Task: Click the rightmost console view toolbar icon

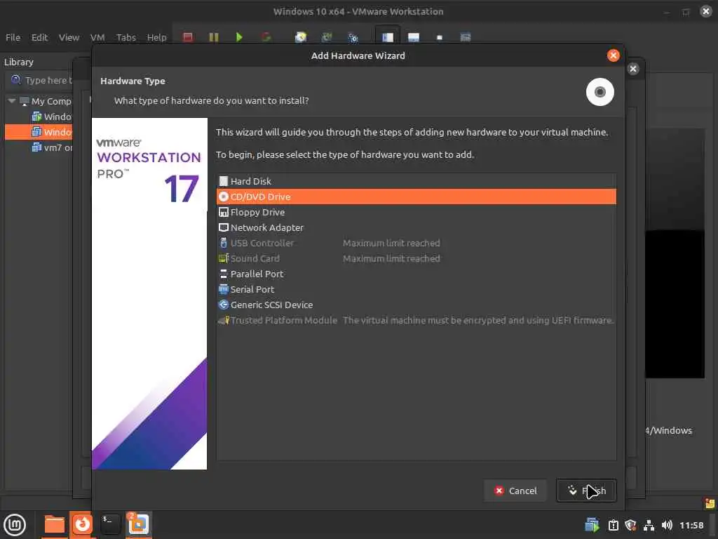Action: (x=466, y=37)
